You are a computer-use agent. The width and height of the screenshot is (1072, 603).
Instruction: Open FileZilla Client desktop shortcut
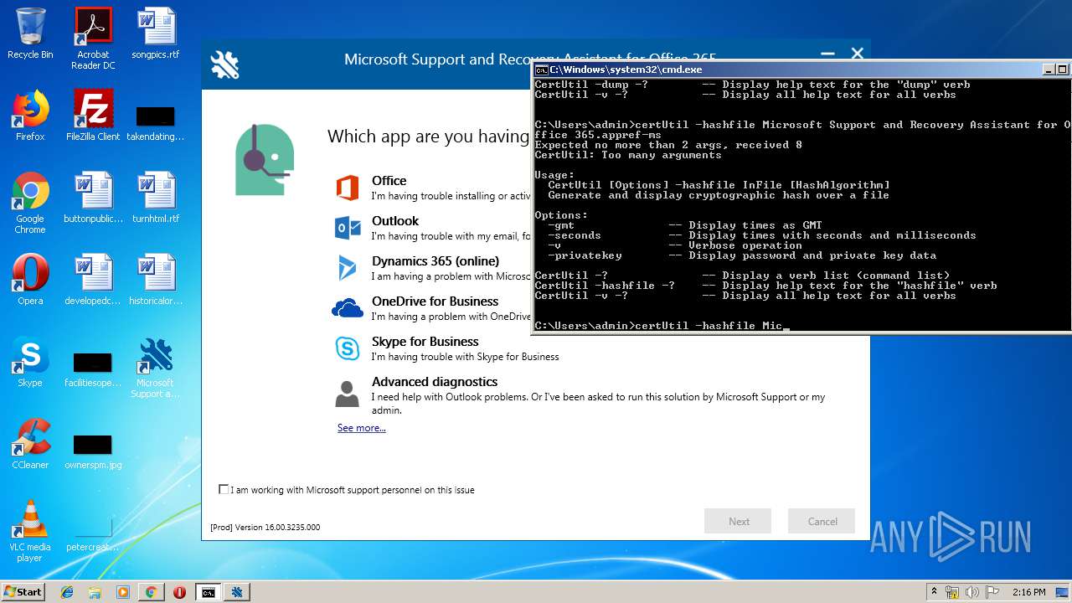[93, 116]
